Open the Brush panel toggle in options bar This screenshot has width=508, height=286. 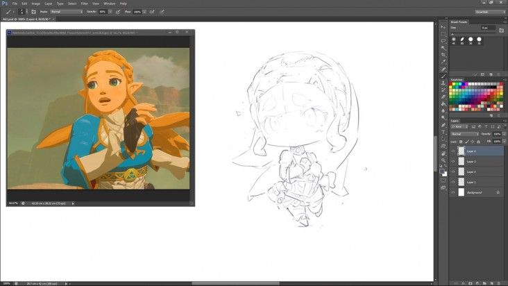point(34,12)
